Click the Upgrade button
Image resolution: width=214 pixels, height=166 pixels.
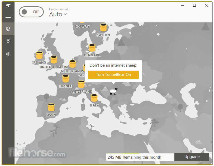192,157
